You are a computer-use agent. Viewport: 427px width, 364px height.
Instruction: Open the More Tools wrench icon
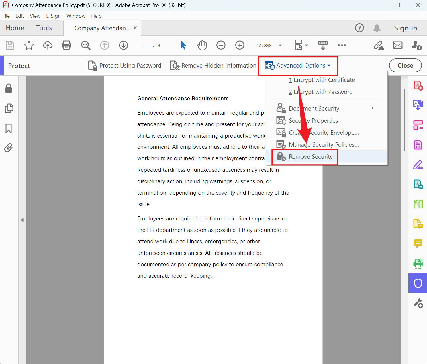(x=418, y=303)
